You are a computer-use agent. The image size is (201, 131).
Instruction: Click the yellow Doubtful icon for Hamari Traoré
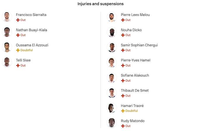(x=123, y=111)
